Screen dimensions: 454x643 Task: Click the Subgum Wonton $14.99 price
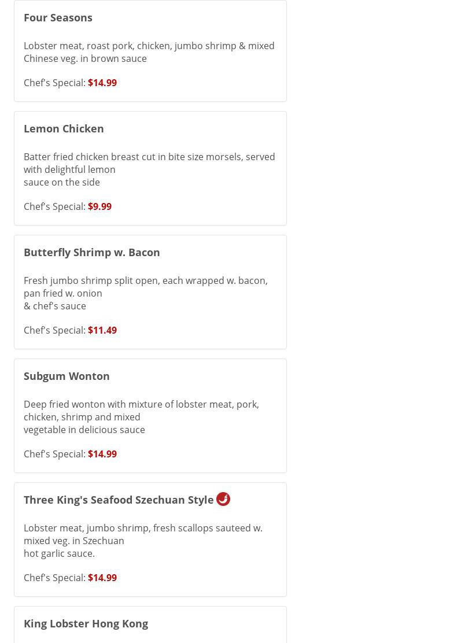102,454
